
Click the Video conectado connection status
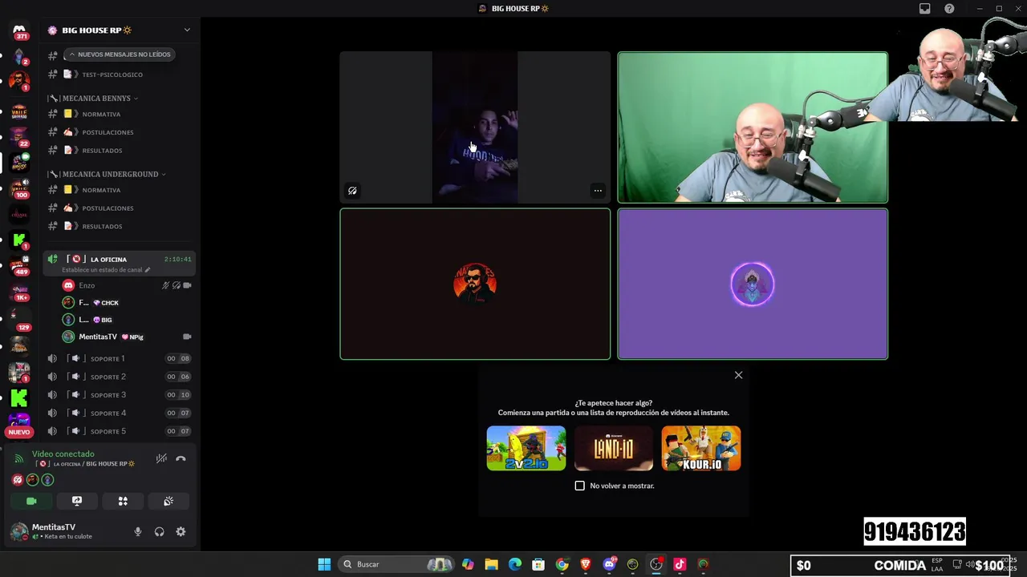point(63,454)
